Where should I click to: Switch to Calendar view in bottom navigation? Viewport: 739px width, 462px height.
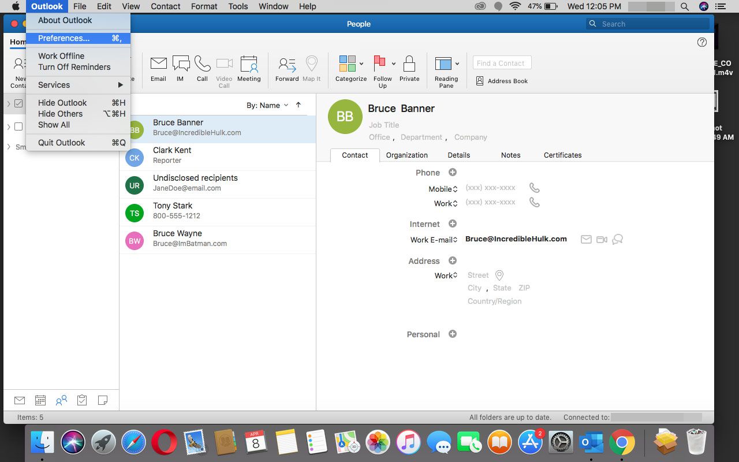pos(40,400)
